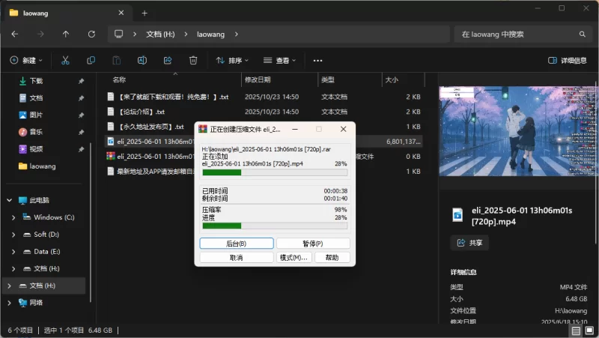Switch to large thumbnails view in status bar
599x338 pixels.
tap(589, 331)
